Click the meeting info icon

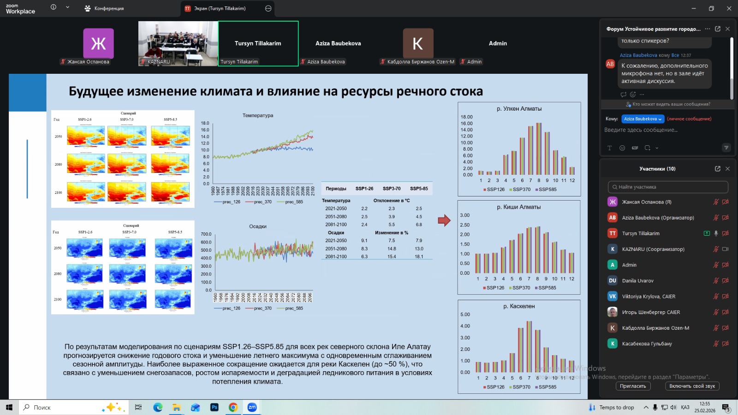(54, 7)
